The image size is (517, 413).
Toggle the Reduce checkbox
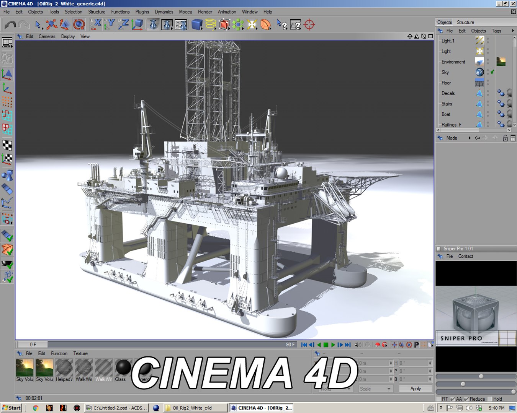(x=466, y=399)
